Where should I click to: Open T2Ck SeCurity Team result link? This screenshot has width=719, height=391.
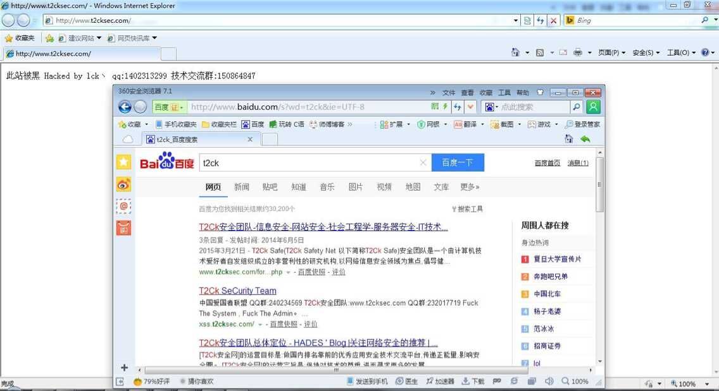click(237, 291)
